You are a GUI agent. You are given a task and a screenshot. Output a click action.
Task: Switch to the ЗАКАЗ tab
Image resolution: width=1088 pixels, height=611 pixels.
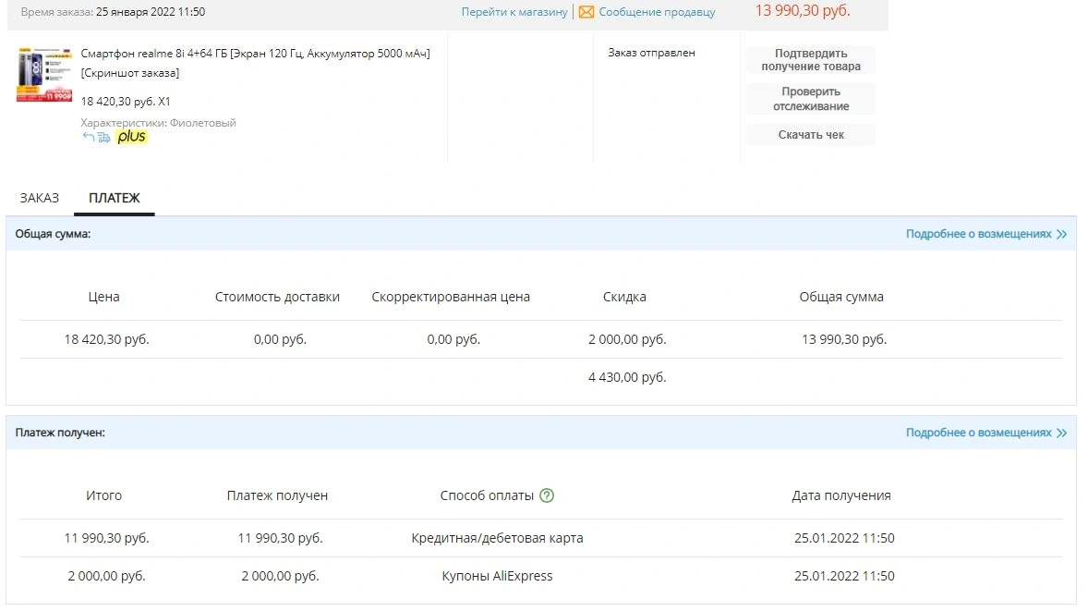39,198
